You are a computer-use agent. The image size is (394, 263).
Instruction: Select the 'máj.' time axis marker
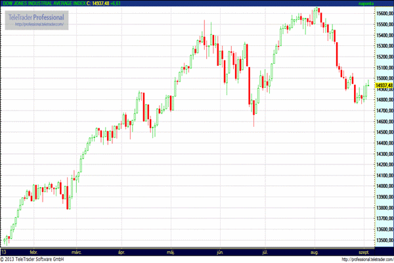click(x=172, y=252)
